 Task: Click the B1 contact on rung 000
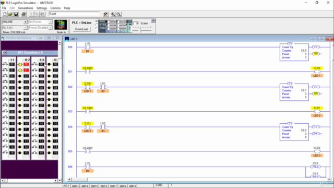[88, 47]
